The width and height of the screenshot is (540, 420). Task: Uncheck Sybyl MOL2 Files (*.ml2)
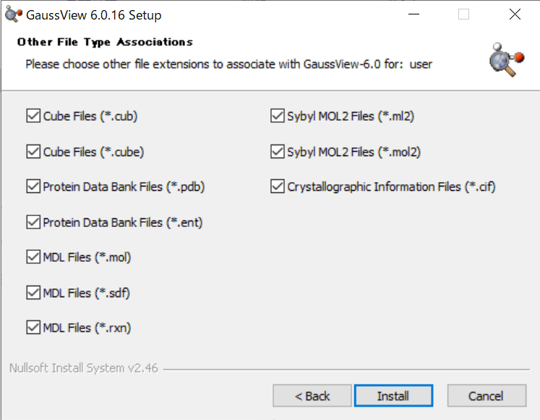(x=278, y=116)
